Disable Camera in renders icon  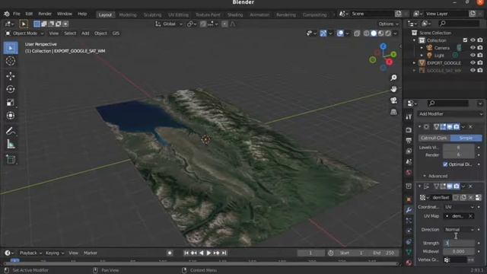click(x=480, y=48)
